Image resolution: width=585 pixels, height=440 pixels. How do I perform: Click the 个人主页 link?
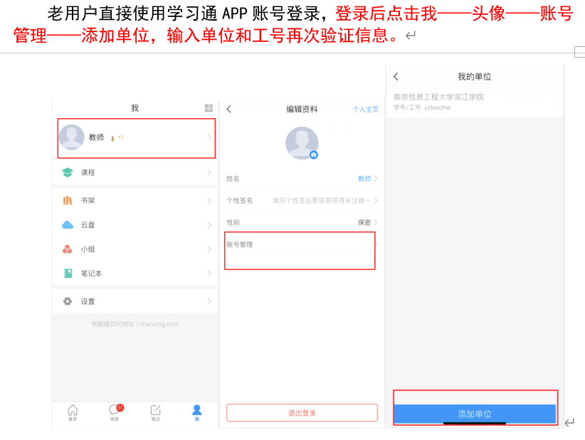pos(366,109)
